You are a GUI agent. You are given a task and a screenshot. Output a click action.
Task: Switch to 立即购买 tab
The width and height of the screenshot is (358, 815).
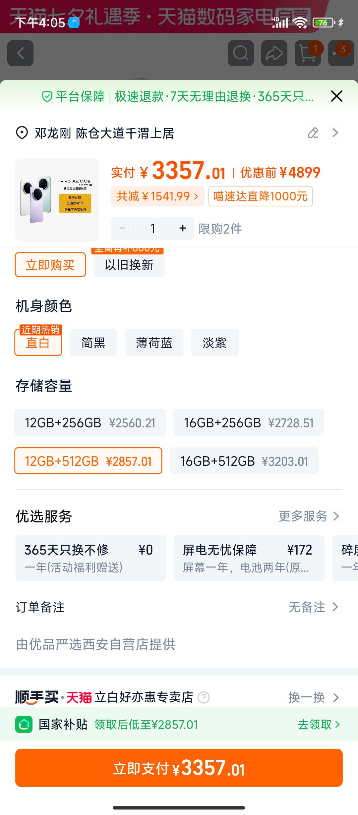(50, 265)
